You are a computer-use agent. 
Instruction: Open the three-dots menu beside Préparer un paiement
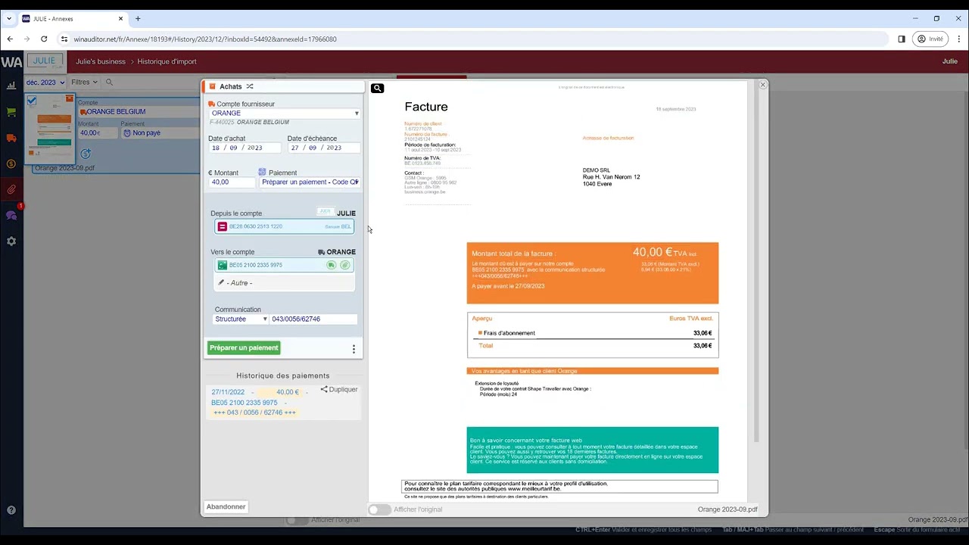[354, 349]
